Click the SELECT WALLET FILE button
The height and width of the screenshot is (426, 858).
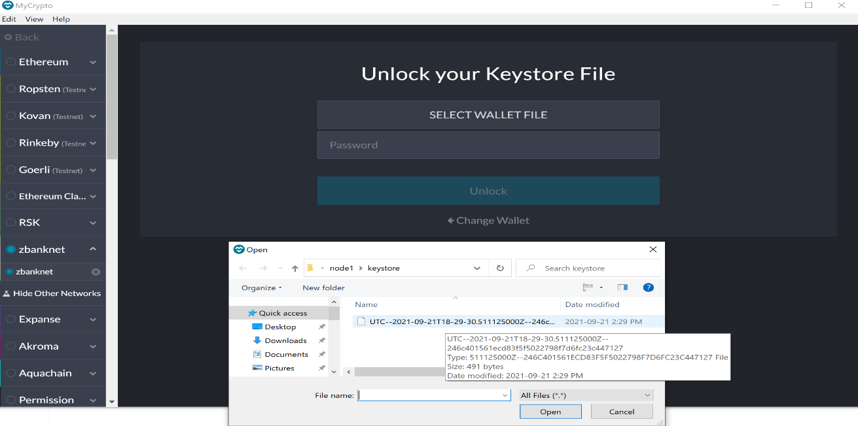(488, 114)
